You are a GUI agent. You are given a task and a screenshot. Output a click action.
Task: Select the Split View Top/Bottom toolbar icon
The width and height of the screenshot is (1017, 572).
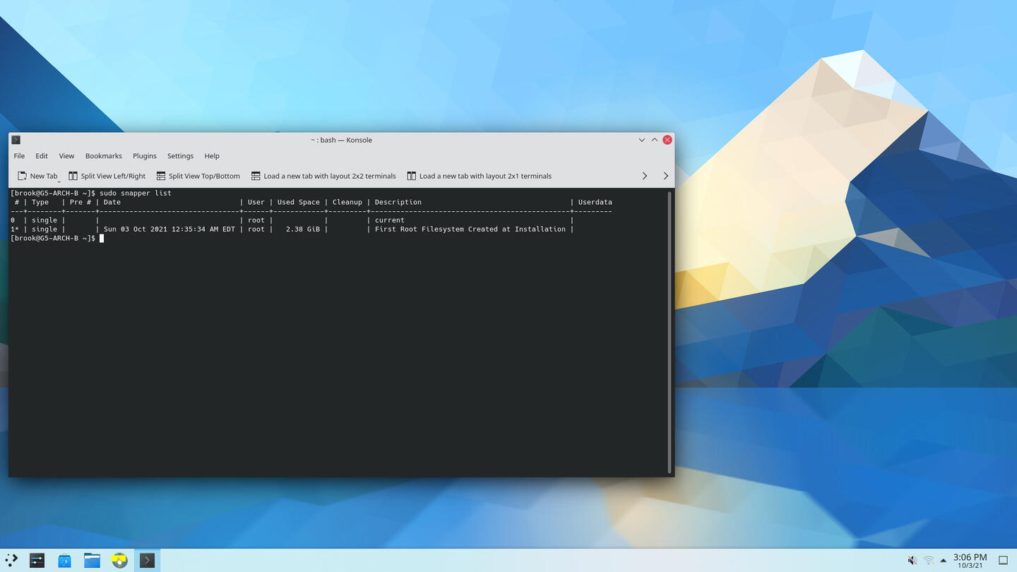click(x=161, y=176)
